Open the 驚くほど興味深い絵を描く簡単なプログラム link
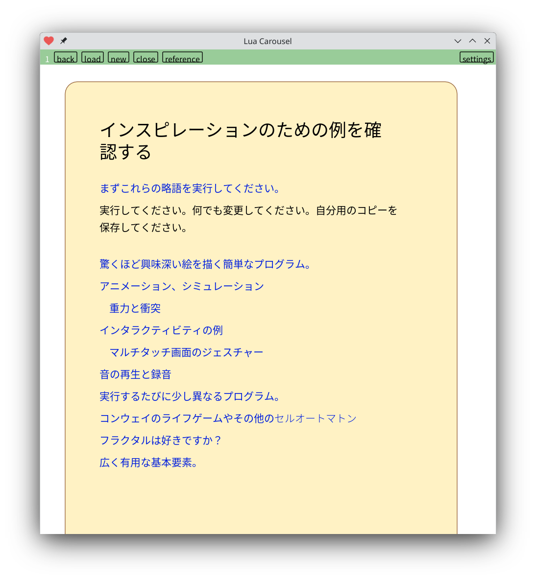Screen dimensions: 536x581 [205, 264]
